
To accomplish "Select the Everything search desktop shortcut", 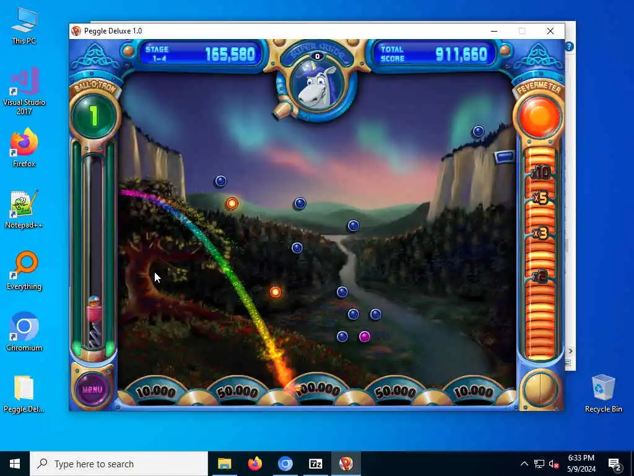I will click(x=24, y=271).
